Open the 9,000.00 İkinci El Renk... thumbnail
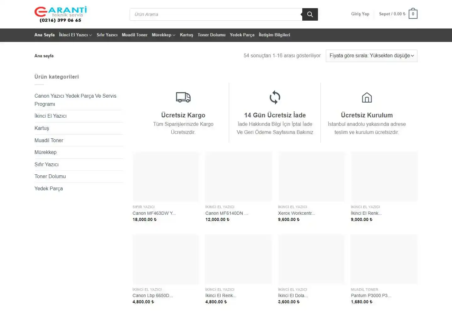 (384, 177)
